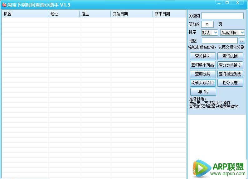Start a 查询分类 category query
Image resolution: width=248 pixels, height=179 pixels.
(x=202, y=74)
